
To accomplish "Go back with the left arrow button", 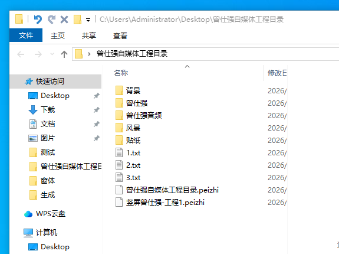I will [x=21, y=54].
